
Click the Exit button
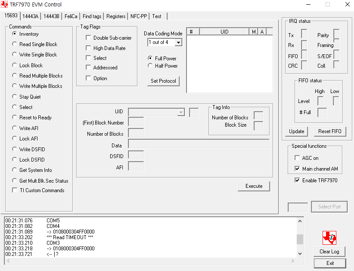point(330,263)
